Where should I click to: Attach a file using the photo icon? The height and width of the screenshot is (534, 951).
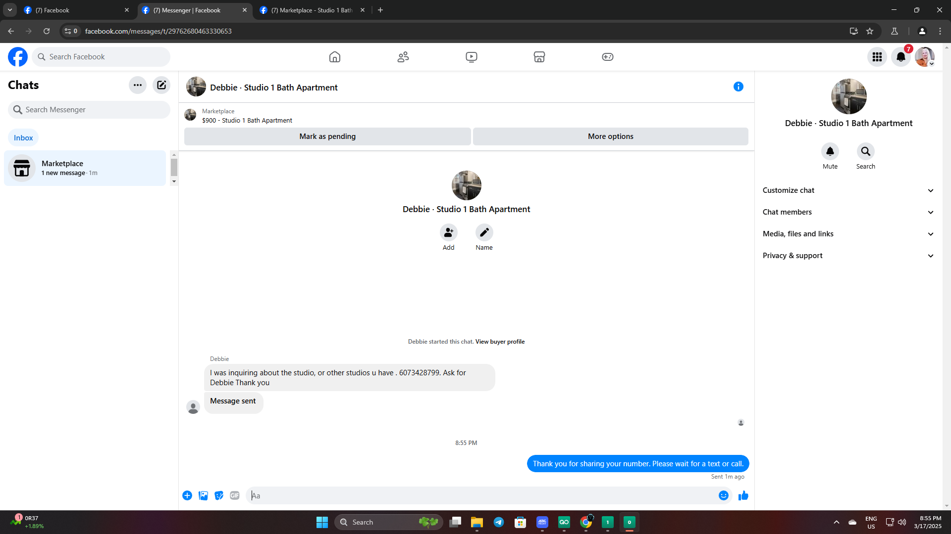(203, 495)
